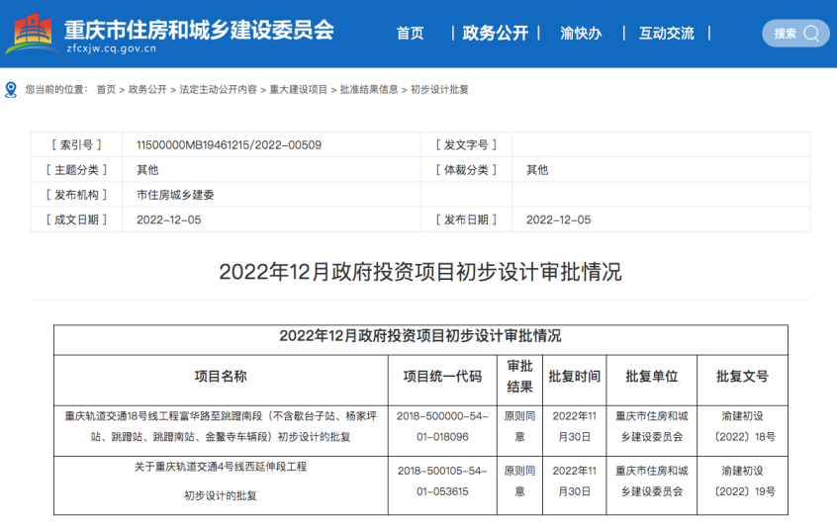Go to 法定主动公开内容 breadcrumb link
The image size is (837, 525).
point(218,90)
